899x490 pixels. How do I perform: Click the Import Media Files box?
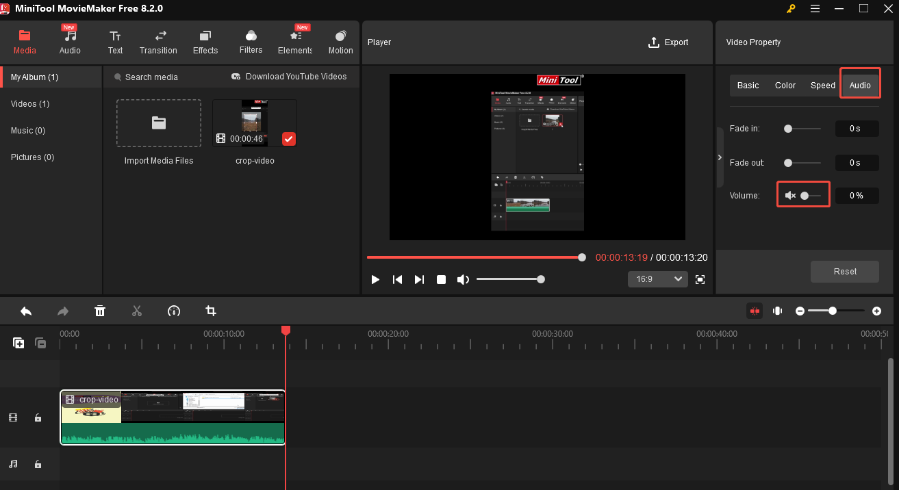pos(159,123)
